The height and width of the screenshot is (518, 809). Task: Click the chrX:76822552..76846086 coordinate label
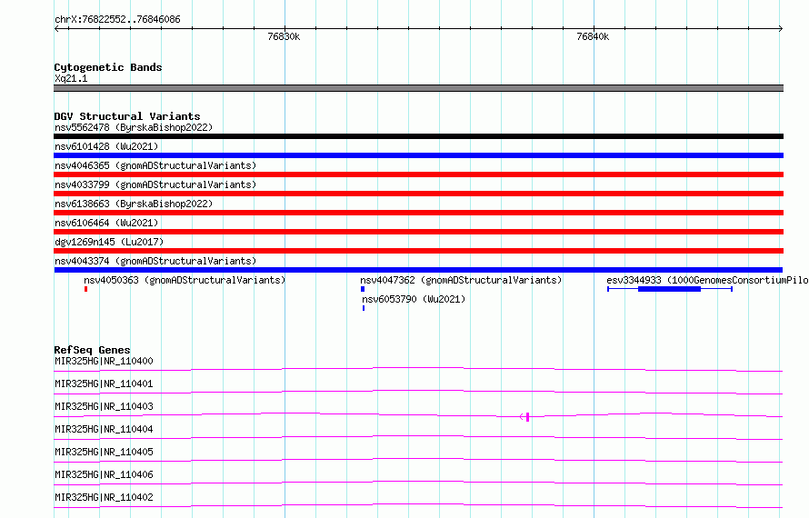pos(117,19)
